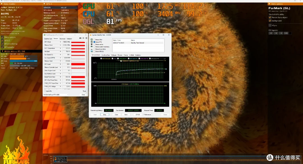Click the CPU chip icon beside Stress CPU
This screenshot has height=164, width=303.
click(92, 40)
